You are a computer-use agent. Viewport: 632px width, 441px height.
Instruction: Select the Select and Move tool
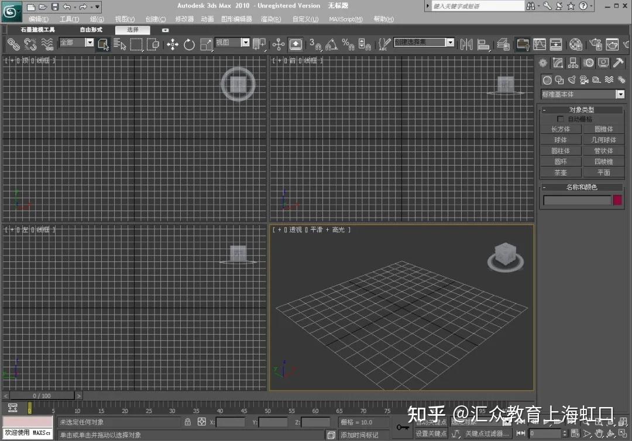point(172,44)
